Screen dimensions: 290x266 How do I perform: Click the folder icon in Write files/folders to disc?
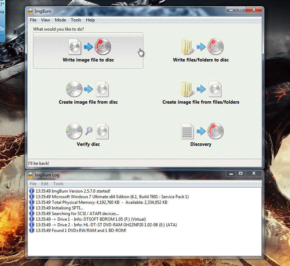tap(187, 47)
